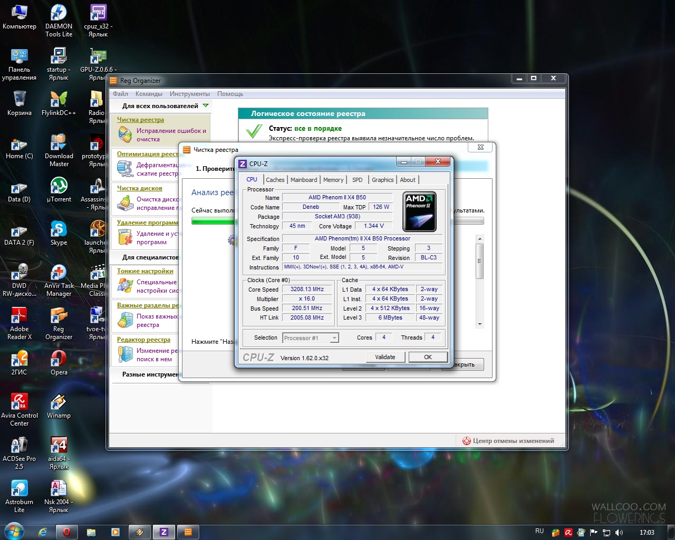Switch to the Memory tab in CPU-Z
Screen dimensions: 675x540
pos(333,180)
